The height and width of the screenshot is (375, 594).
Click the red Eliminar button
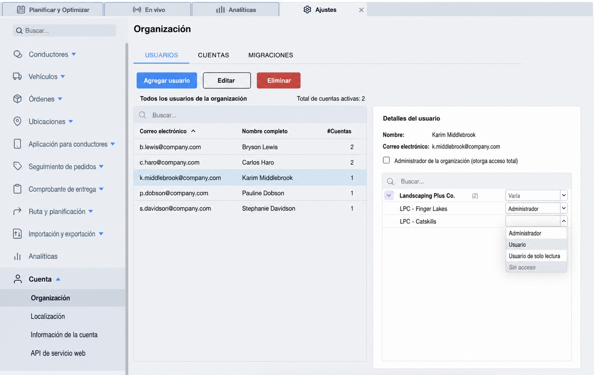click(x=279, y=80)
